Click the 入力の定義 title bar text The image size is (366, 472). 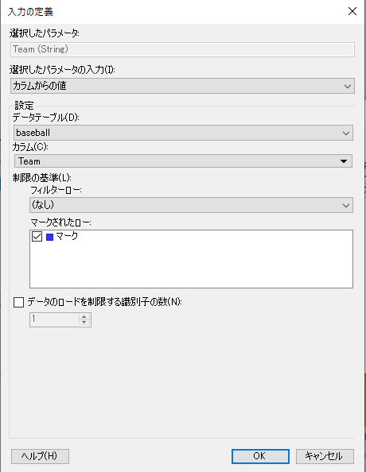tap(30, 12)
